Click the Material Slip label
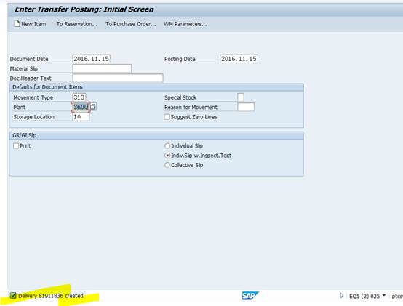This screenshot has height=306, width=403. click(x=24, y=69)
